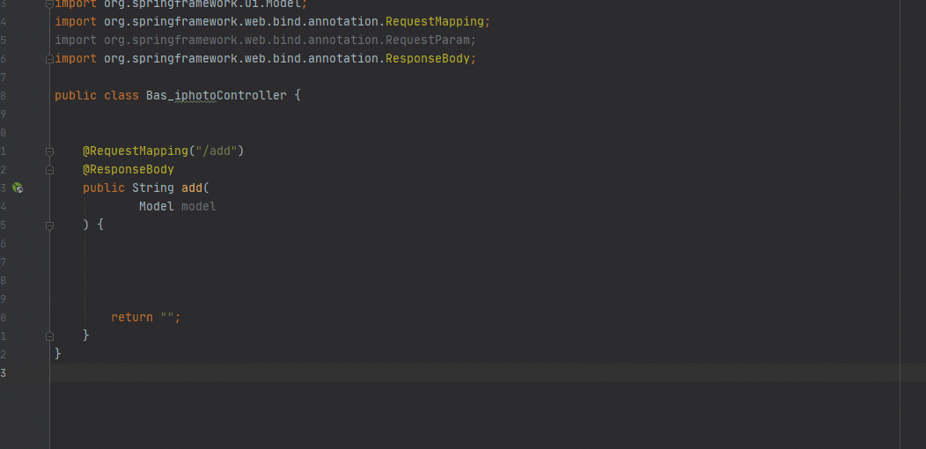Toggle fold marker next to @ResponseBody annotation
This screenshot has width=926, height=449.
pos(49,170)
